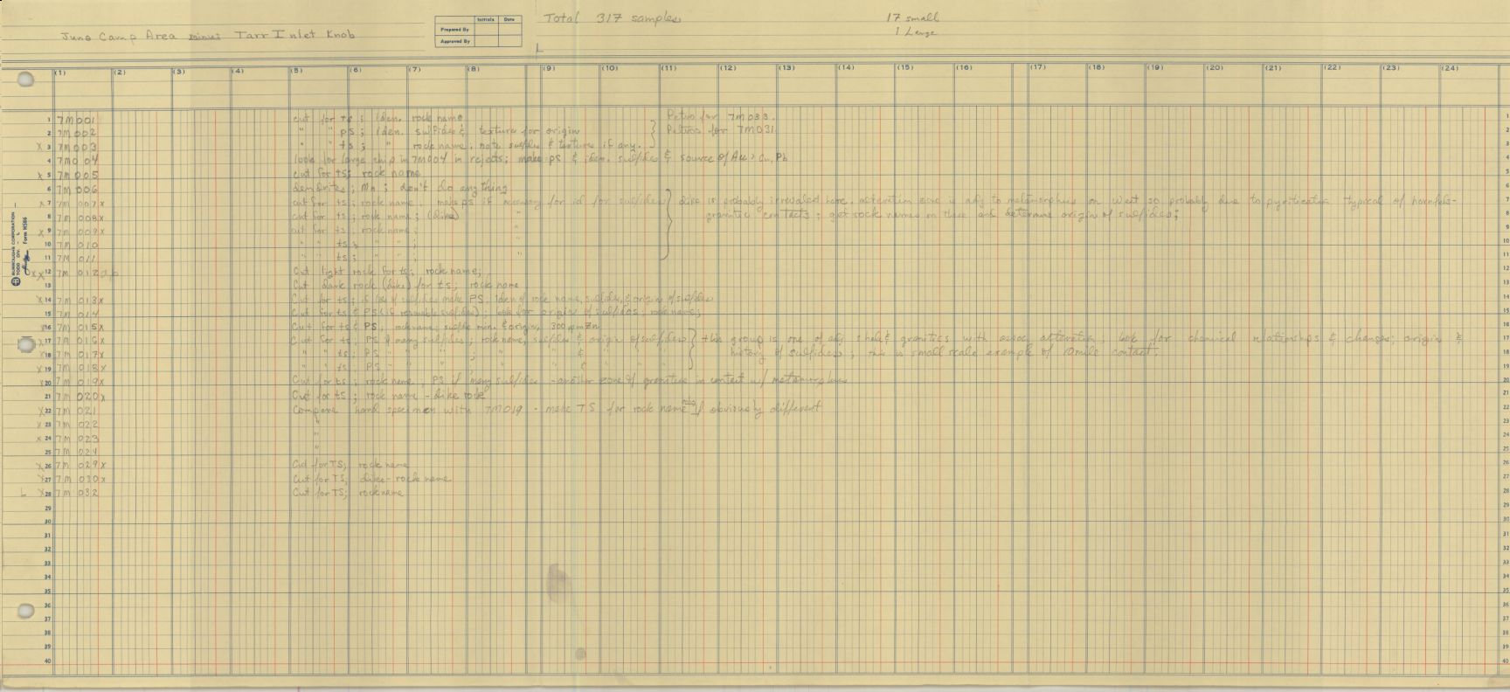This screenshot has height=692, width=1510.
Task: Click the sample ID "7M 005"
Action: [76, 175]
